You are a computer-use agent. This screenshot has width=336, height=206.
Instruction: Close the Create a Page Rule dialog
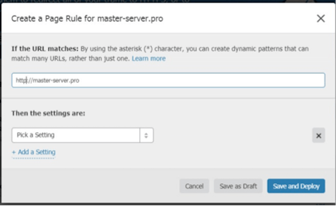[320, 18]
